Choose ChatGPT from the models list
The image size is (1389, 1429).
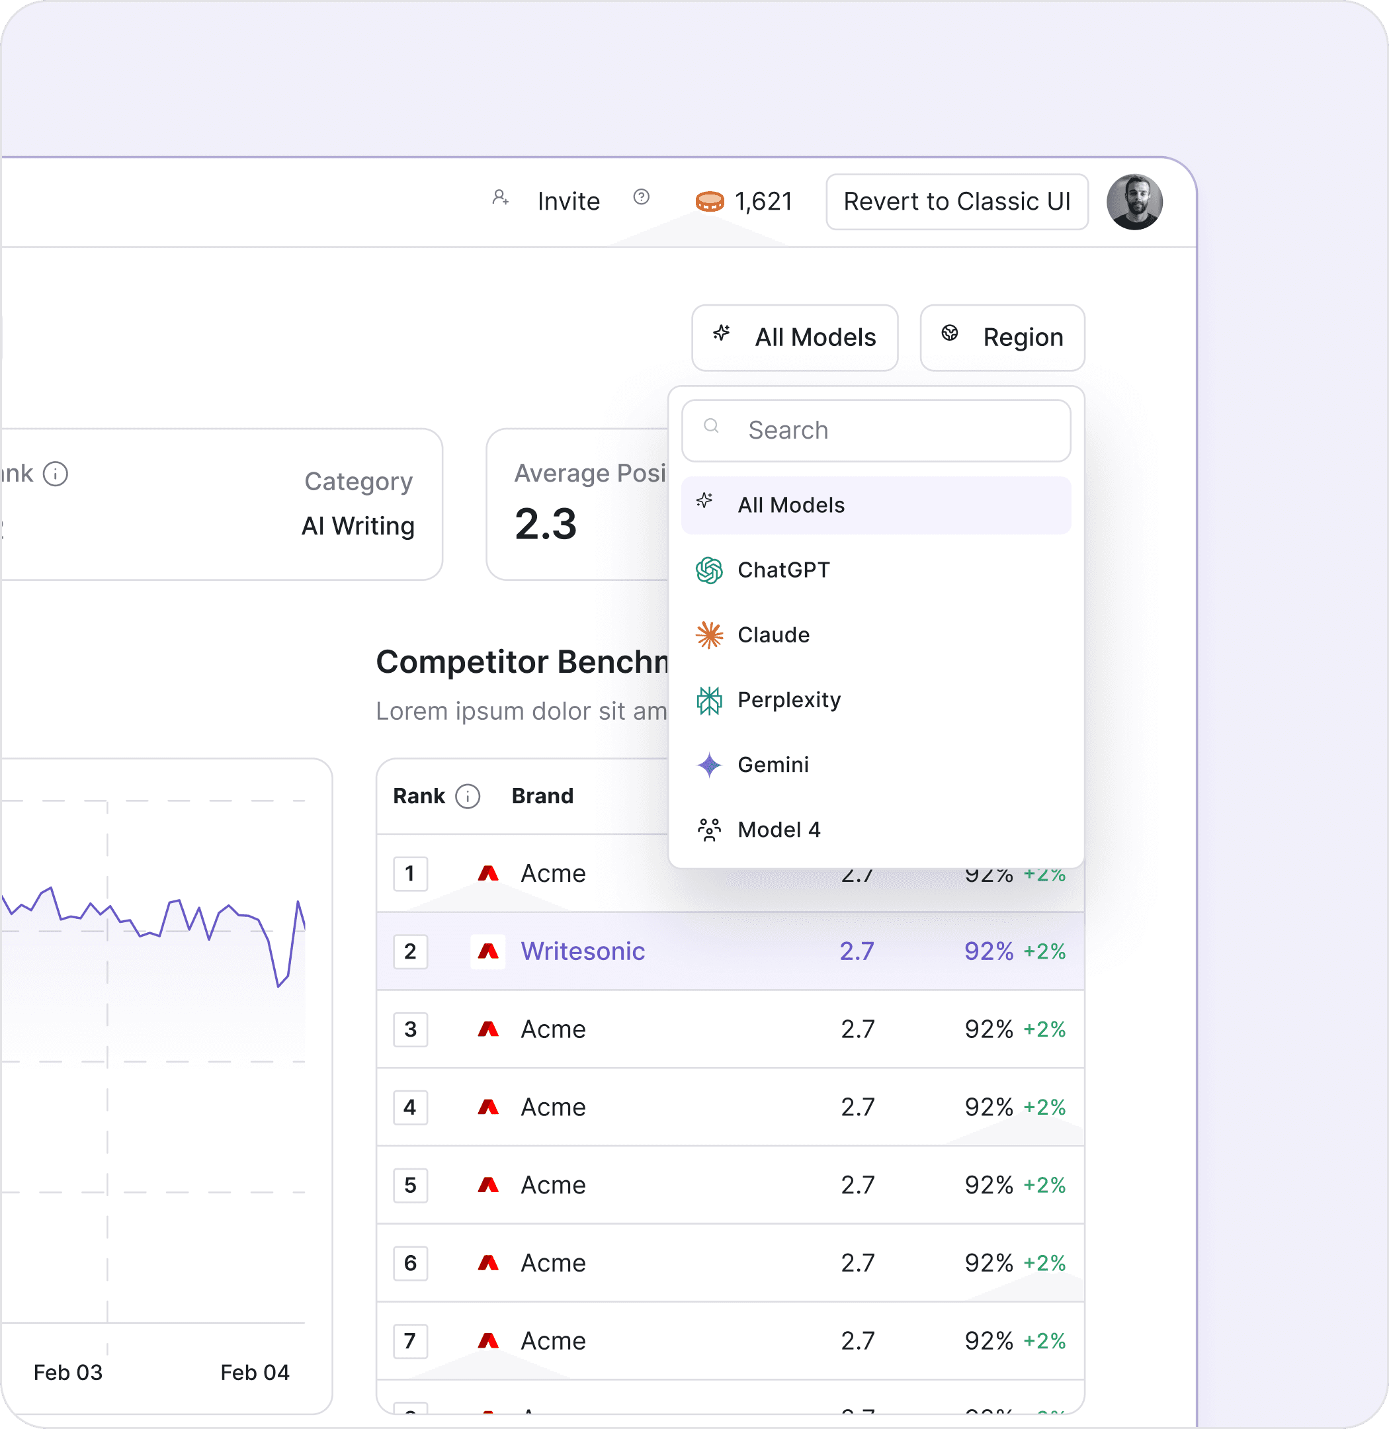784,570
